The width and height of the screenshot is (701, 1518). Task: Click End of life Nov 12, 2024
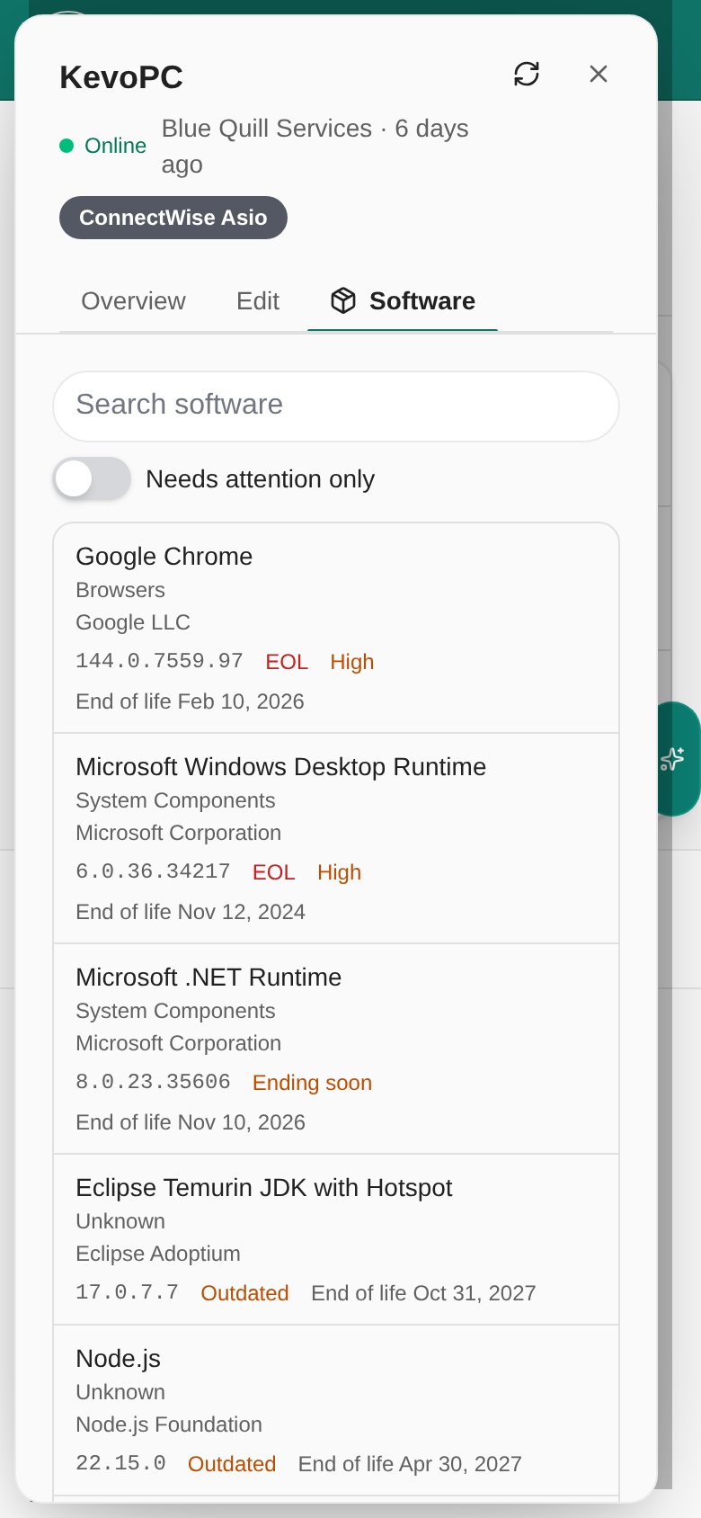[x=191, y=912]
